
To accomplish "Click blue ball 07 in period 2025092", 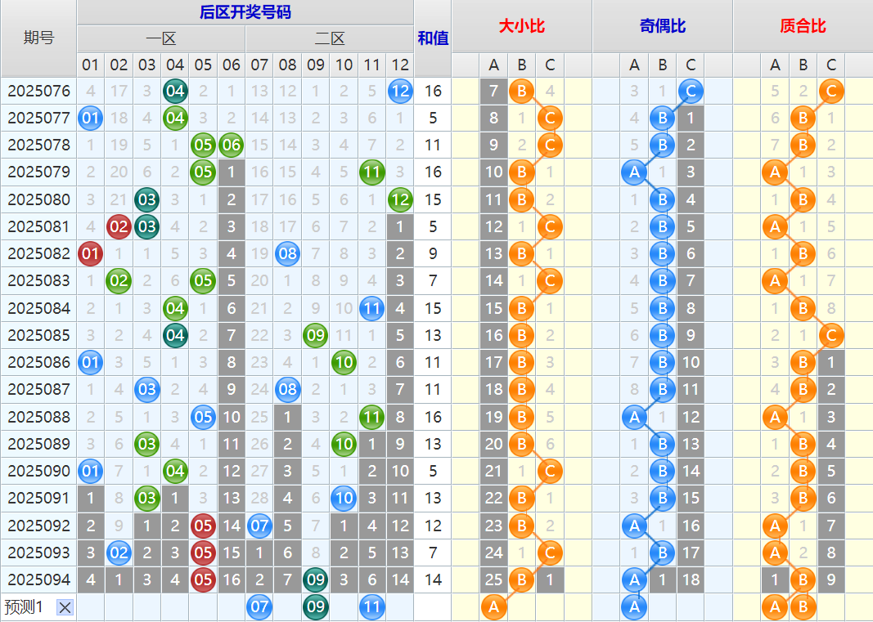I will click(x=259, y=526).
